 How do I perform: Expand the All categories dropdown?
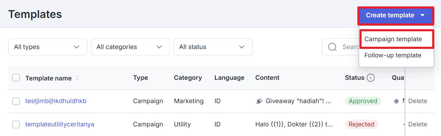[130, 47]
